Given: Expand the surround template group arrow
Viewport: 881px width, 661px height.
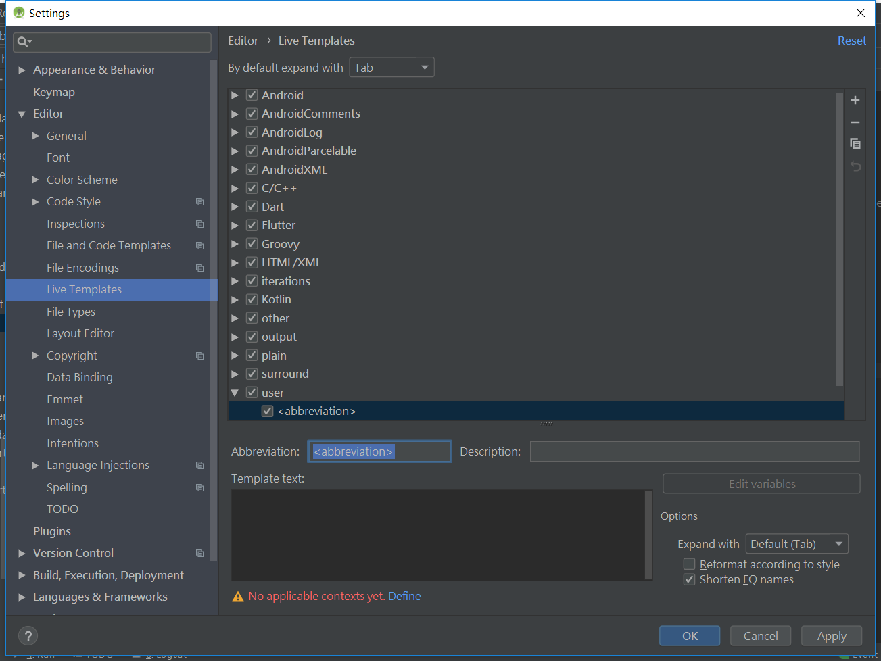Looking at the screenshot, I should 235,374.
